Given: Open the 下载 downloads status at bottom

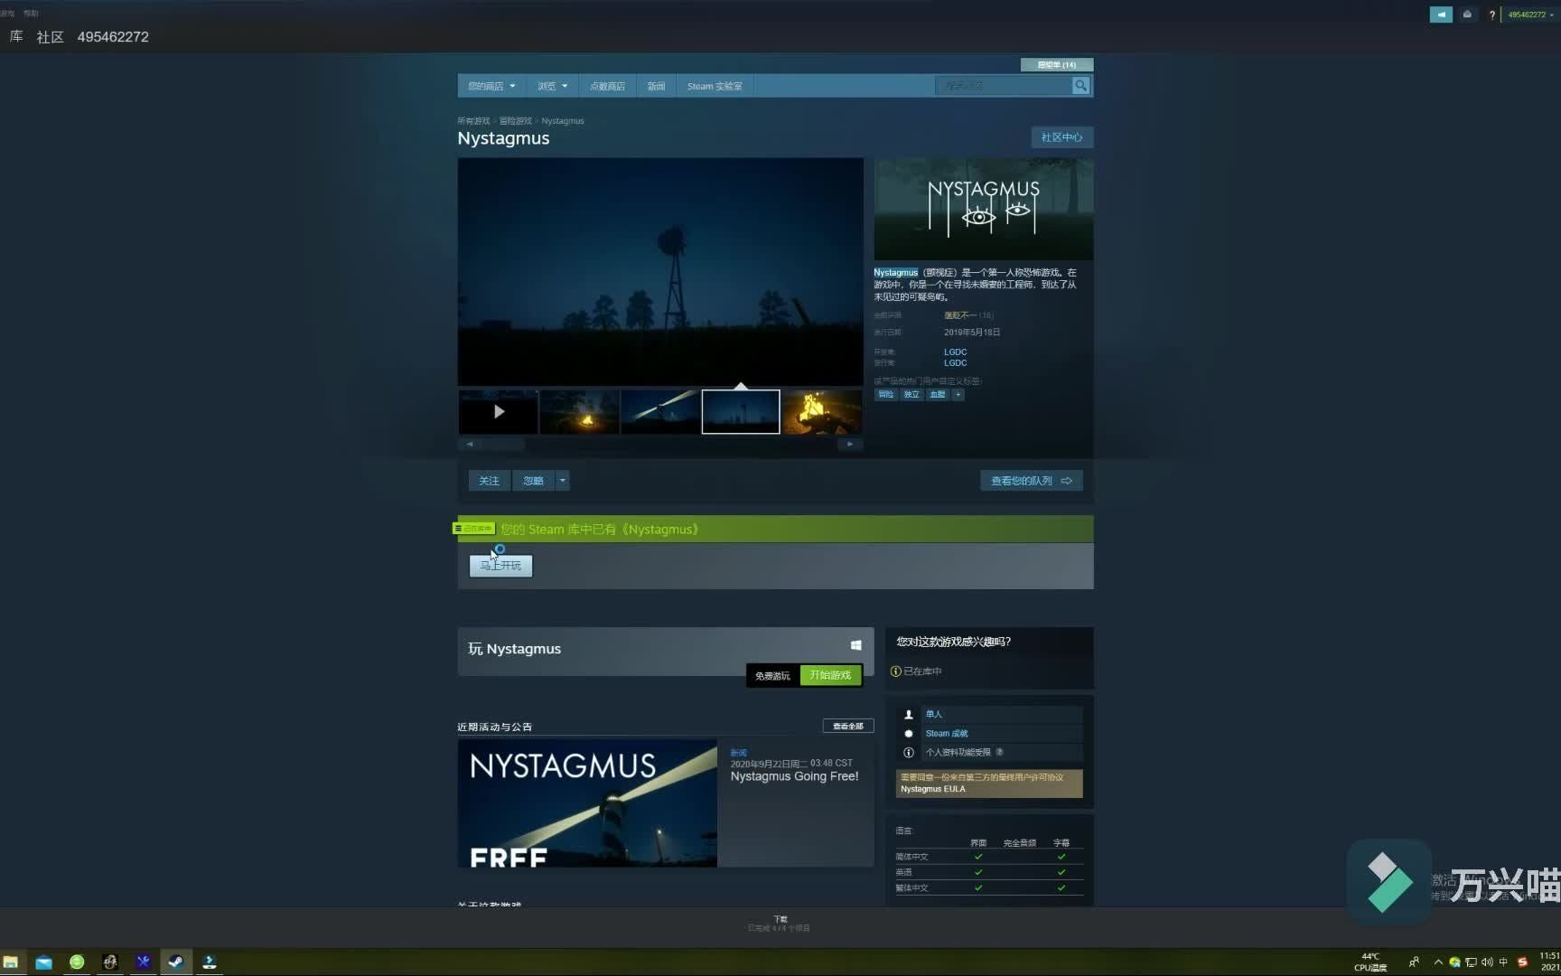Looking at the screenshot, I should coord(780,924).
